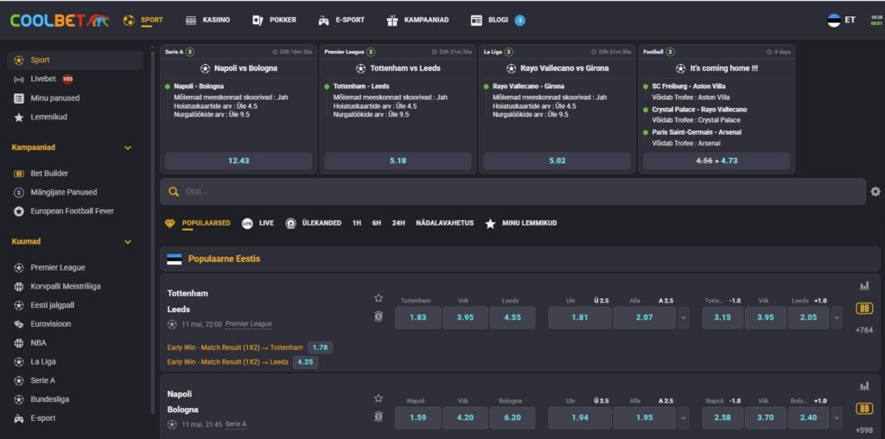The image size is (885, 439).
Task: Open Mängijate Panused in sidebar
Action: pyautogui.click(x=63, y=192)
